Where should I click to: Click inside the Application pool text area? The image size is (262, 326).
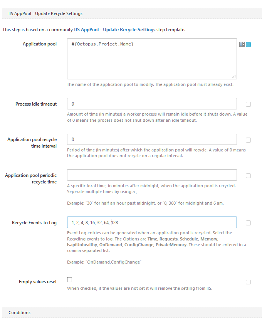click(150, 58)
